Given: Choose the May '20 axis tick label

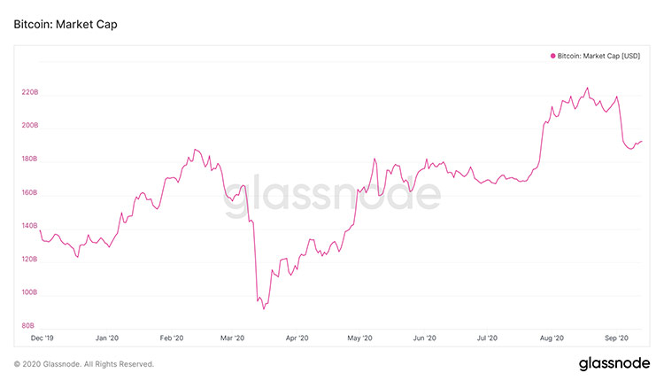Looking at the screenshot, I should click(361, 338).
